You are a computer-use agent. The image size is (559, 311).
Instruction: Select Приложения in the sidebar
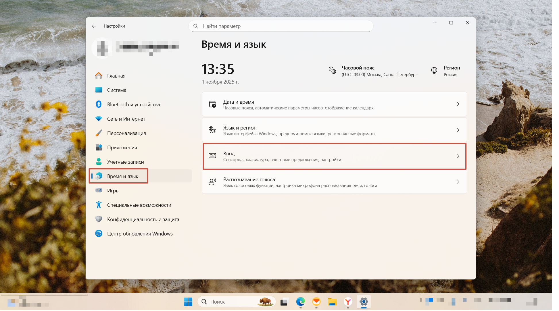pos(122,147)
